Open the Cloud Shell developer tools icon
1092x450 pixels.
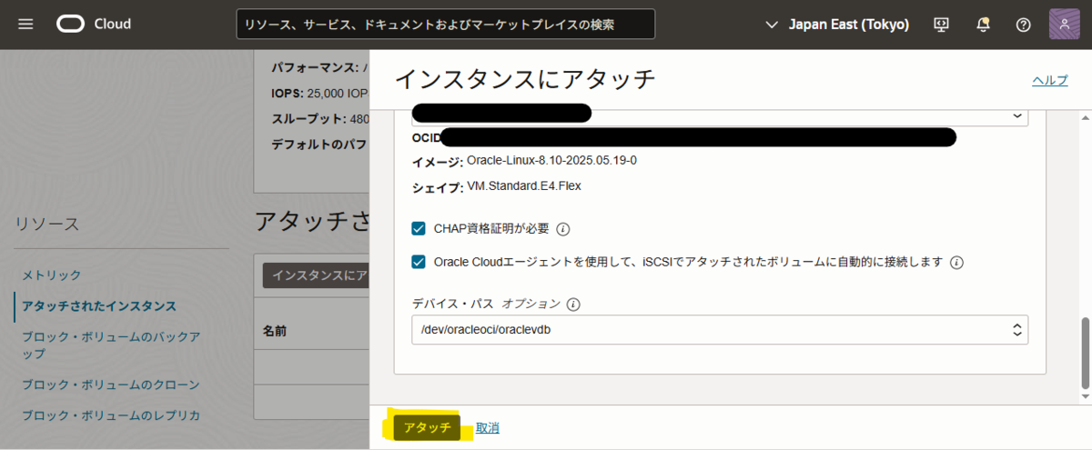tap(942, 25)
